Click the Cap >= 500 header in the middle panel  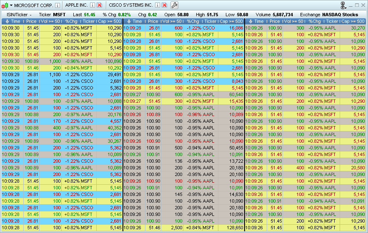[231, 21]
